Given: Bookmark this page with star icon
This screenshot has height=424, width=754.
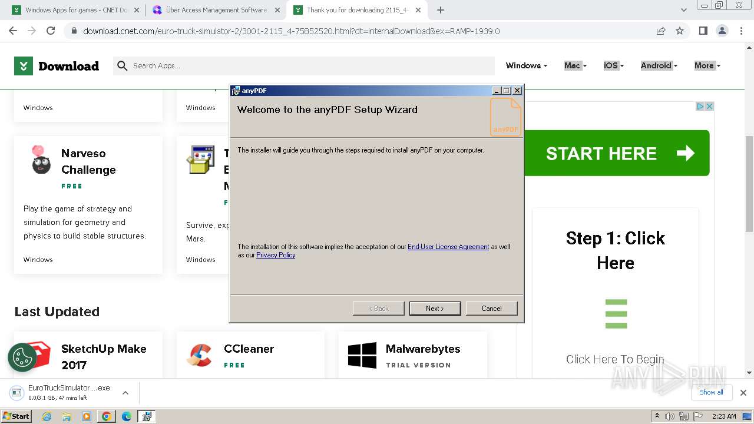Looking at the screenshot, I should 680,31.
